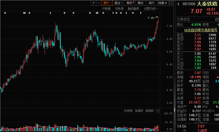Click 加指标 to add an indicator
The width and height of the screenshot is (219, 132).
pos(139,111)
